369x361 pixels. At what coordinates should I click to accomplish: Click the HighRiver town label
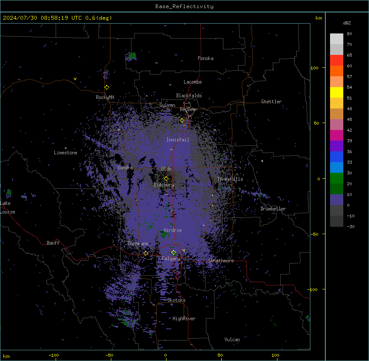point(184,319)
